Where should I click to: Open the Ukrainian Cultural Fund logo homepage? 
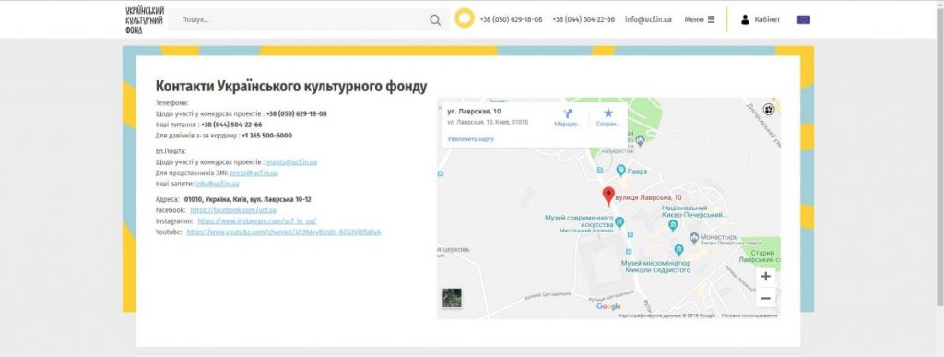click(x=145, y=20)
